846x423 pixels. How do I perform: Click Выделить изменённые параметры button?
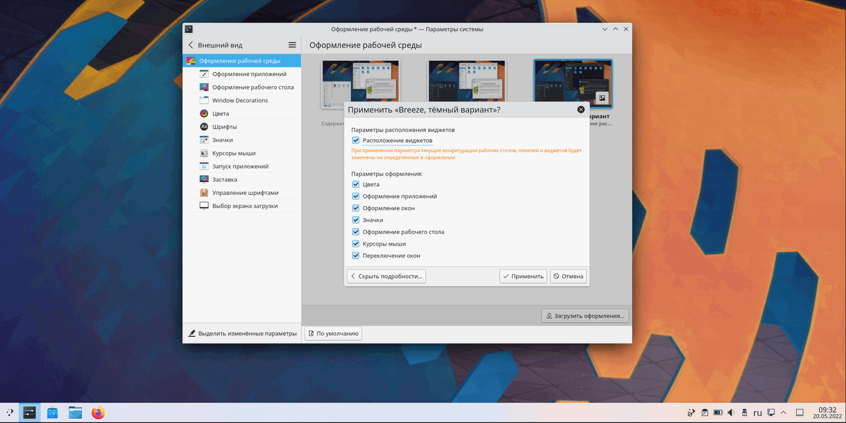pos(243,333)
